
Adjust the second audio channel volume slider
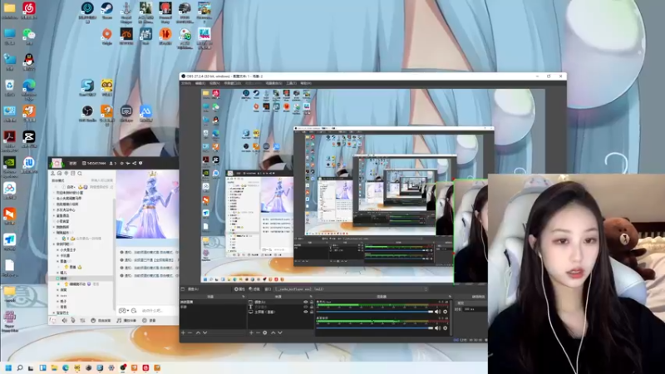376,327
